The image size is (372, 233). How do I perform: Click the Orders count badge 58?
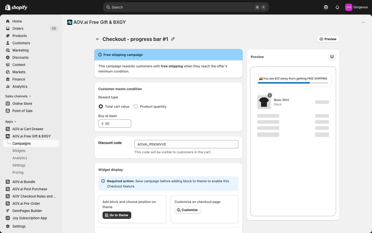(54, 28)
